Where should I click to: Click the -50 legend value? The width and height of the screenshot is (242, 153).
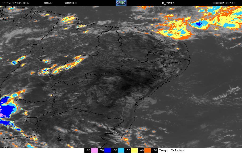(128, 150)
